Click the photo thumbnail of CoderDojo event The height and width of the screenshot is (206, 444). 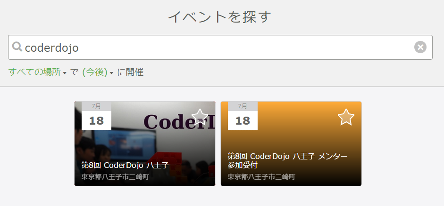[145, 143]
